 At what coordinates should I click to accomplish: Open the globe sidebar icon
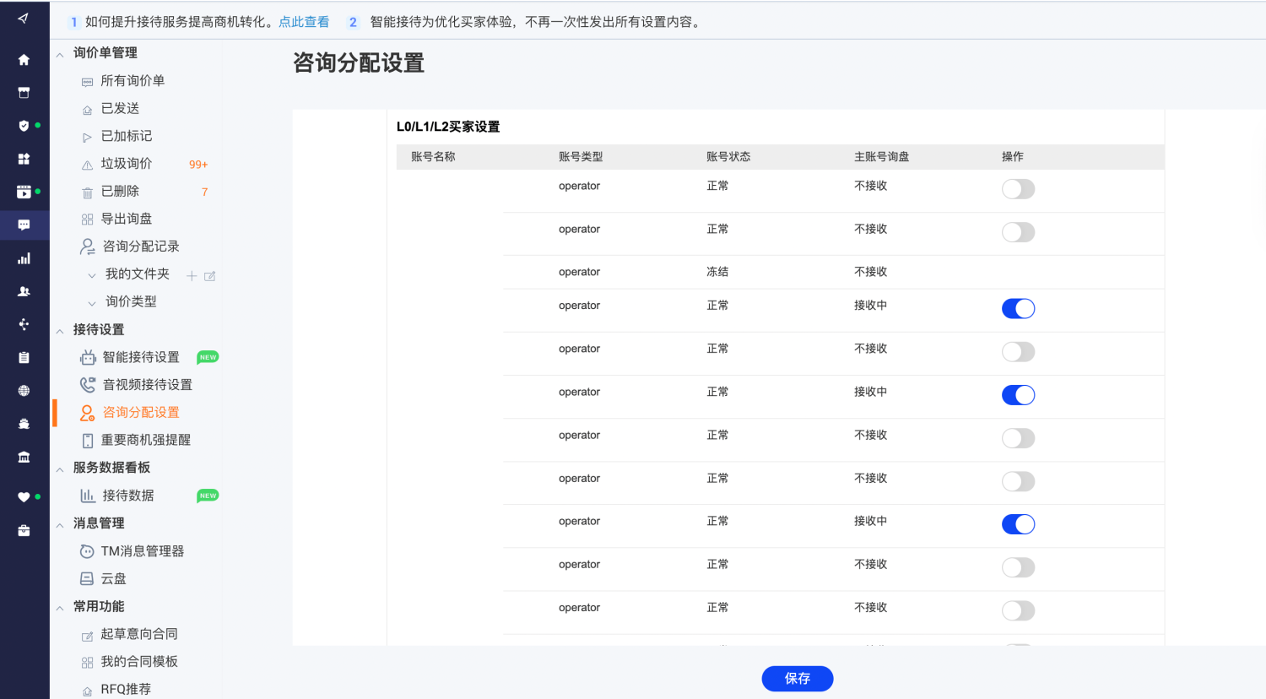(24, 391)
